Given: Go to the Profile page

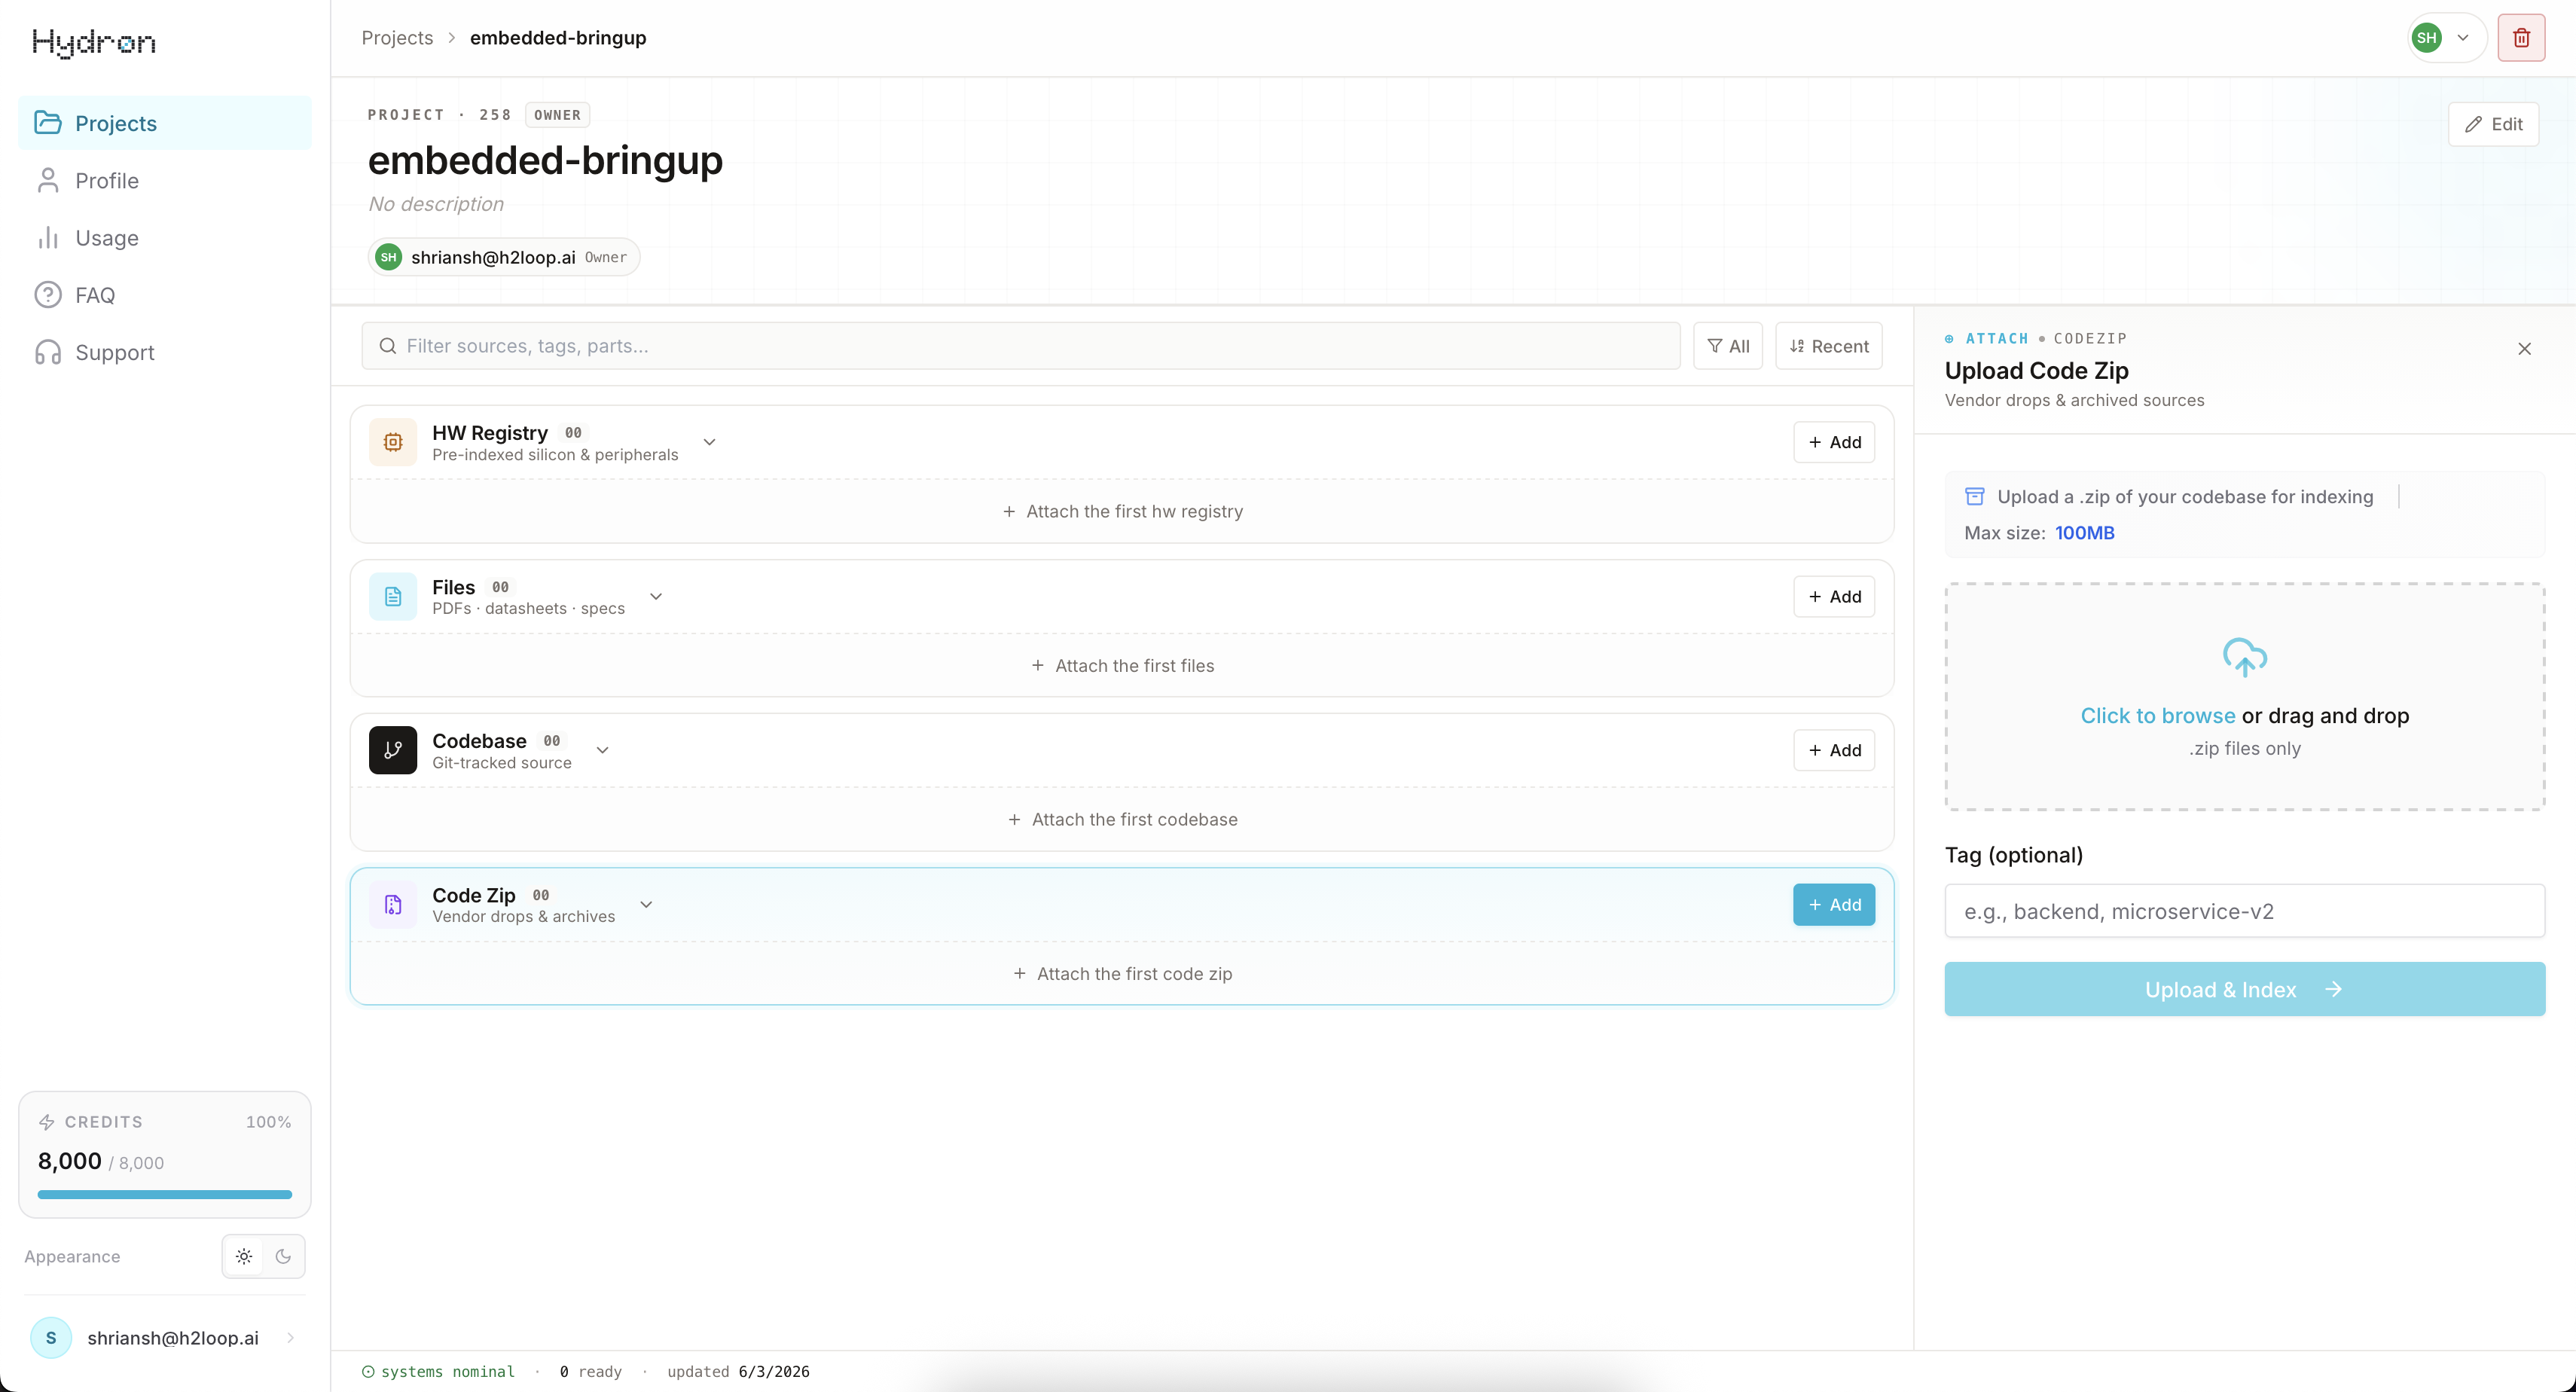Looking at the screenshot, I should (x=165, y=180).
